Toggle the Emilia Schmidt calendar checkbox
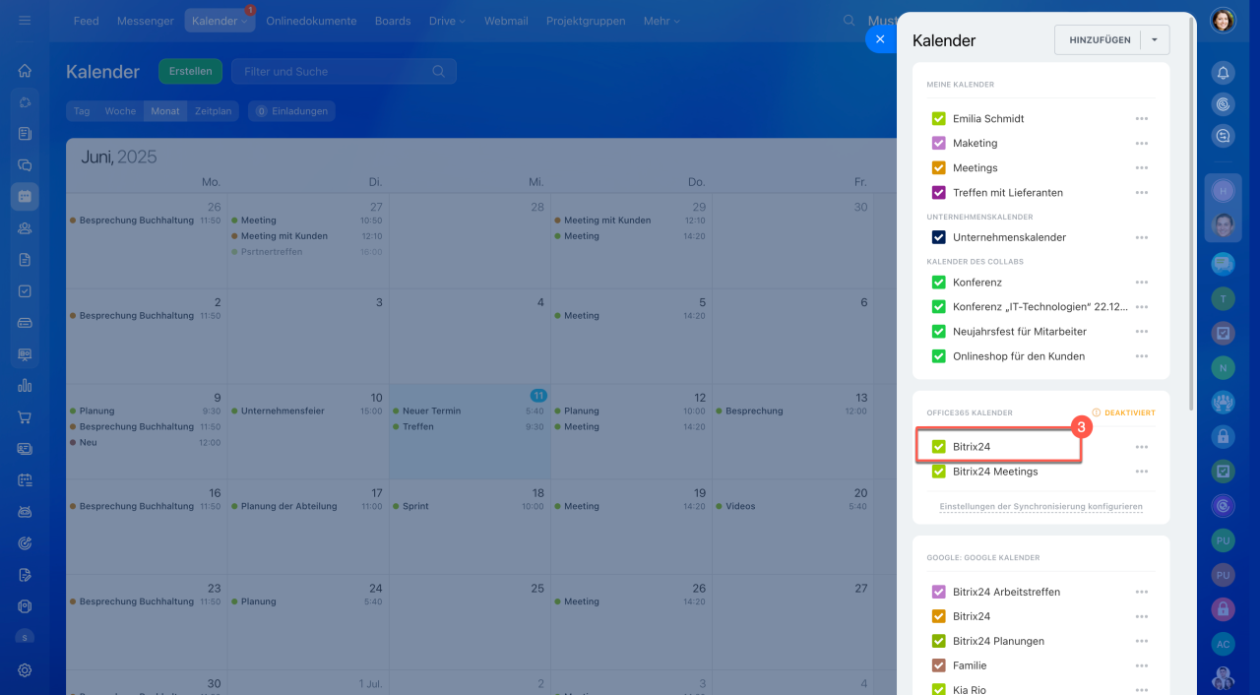 click(x=938, y=118)
